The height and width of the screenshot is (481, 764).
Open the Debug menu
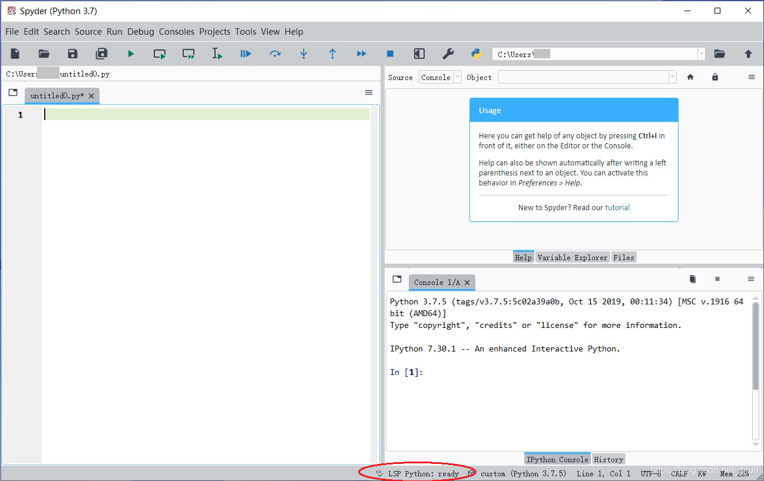(x=141, y=32)
